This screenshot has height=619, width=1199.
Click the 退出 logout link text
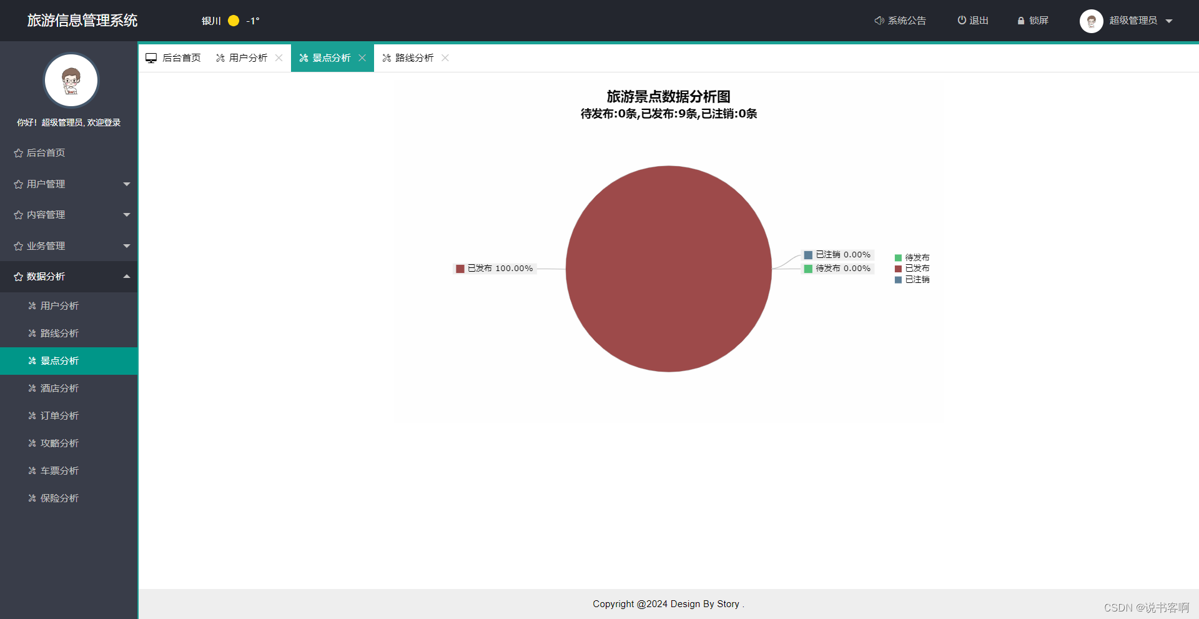coord(979,21)
